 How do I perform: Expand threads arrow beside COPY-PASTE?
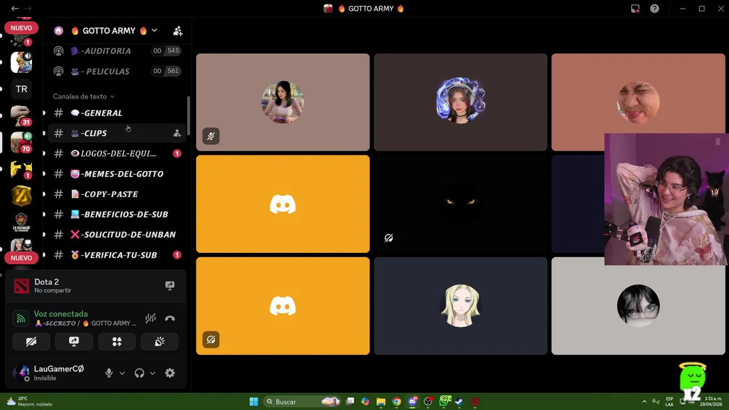pyautogui.click(x=44, y=194)
